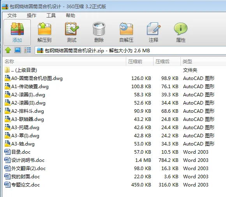
Task: Select A1-传动装置.dwg file icon
Action: click(7, 87)
